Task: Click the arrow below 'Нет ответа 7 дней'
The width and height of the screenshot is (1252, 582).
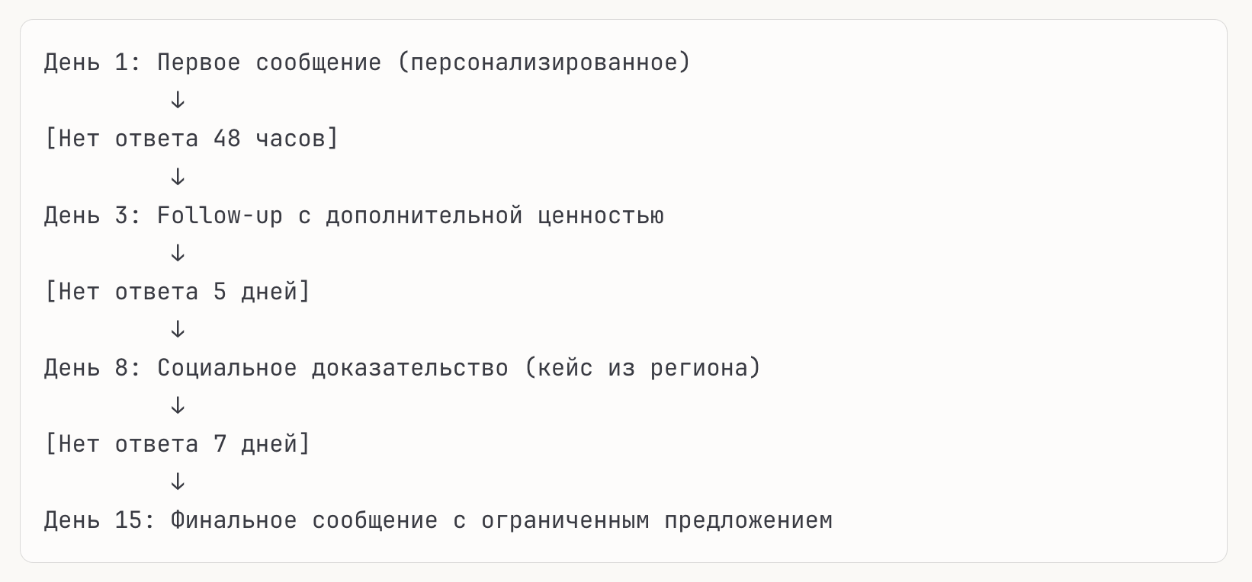Action: 178,481
